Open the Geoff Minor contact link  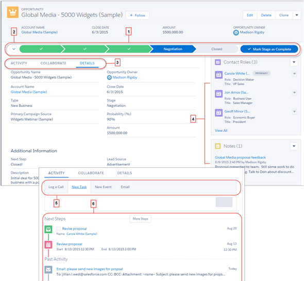238,111
